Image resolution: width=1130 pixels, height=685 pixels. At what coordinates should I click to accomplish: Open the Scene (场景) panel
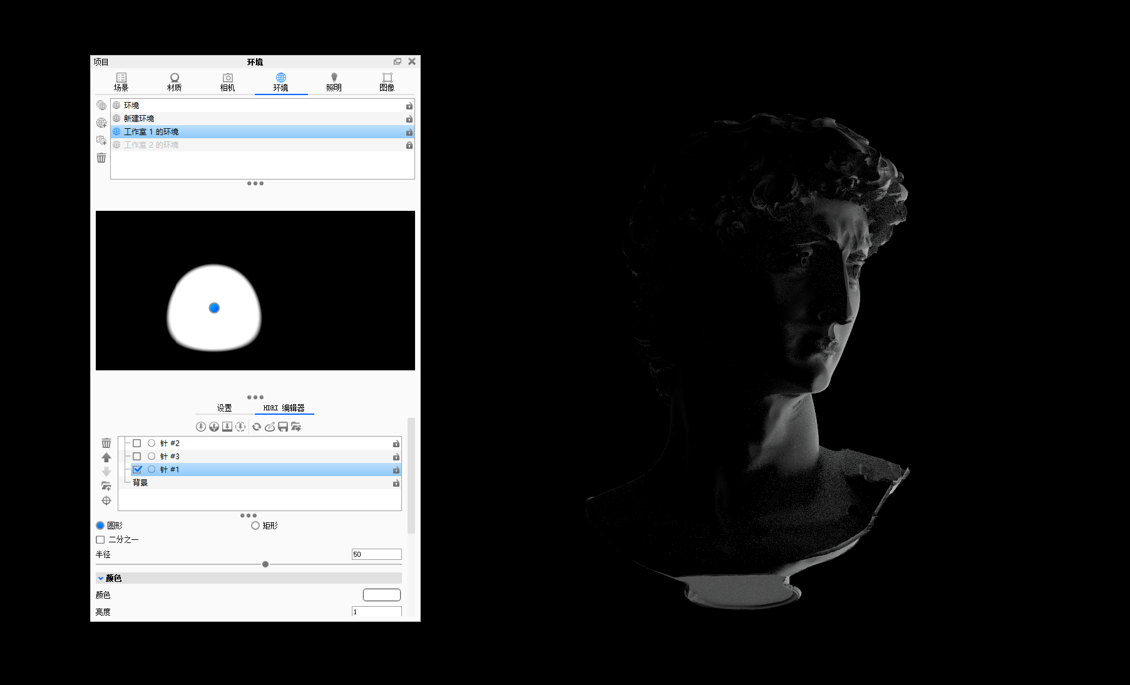click(121, 81)
